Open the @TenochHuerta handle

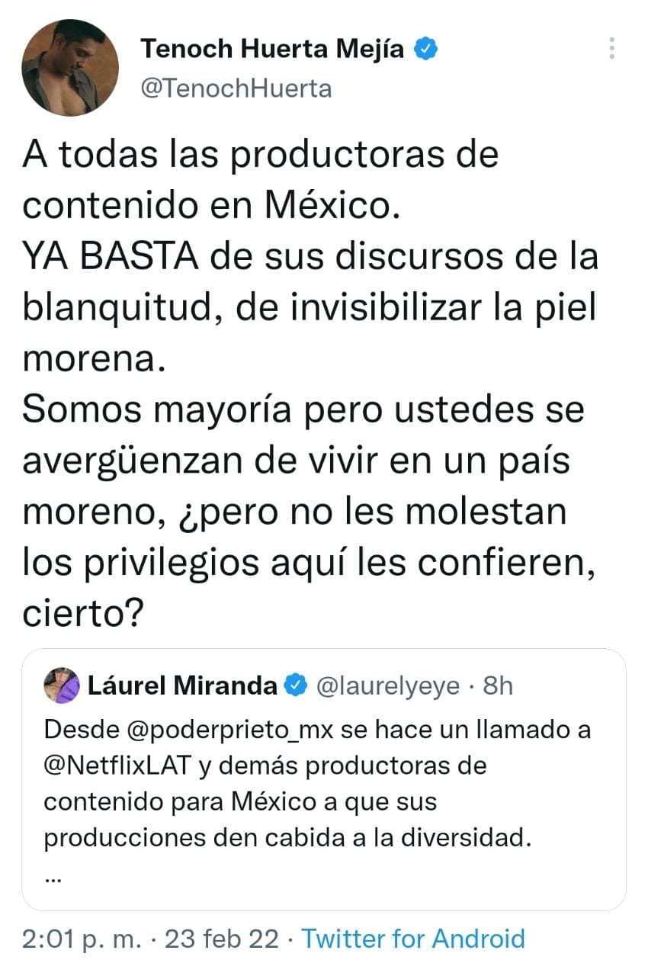[236, 88]
